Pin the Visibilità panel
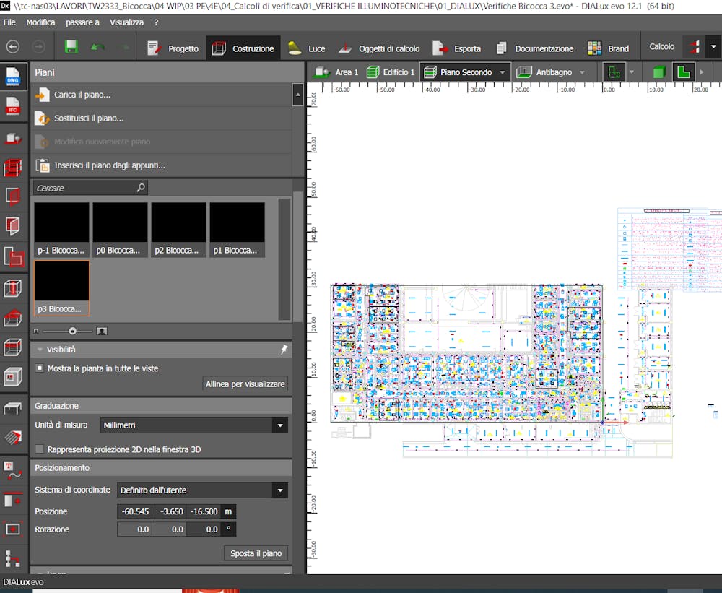Image resolution: width=722 pixels, height=593 pixels. [x=284, y=350]
